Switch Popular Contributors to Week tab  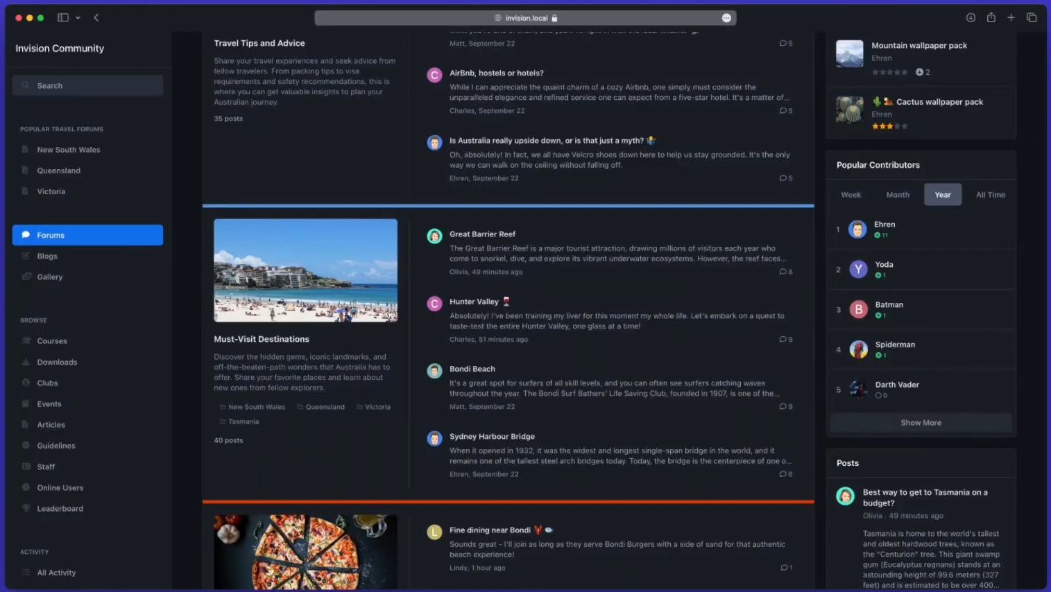click(x=851, y=195)
